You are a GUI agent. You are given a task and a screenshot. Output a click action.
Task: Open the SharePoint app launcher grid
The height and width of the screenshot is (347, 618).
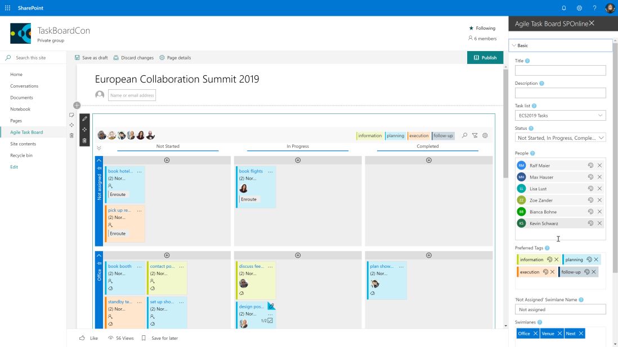(x=7, y=8)
